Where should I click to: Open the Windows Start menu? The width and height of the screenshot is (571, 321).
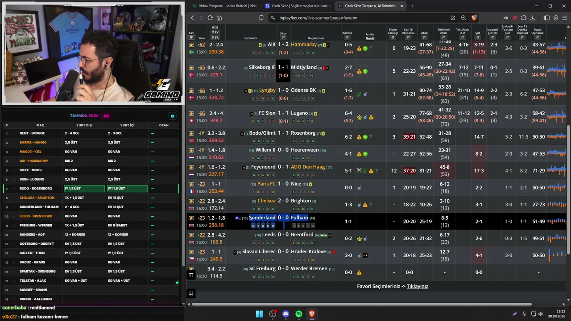tap(259, 314)
